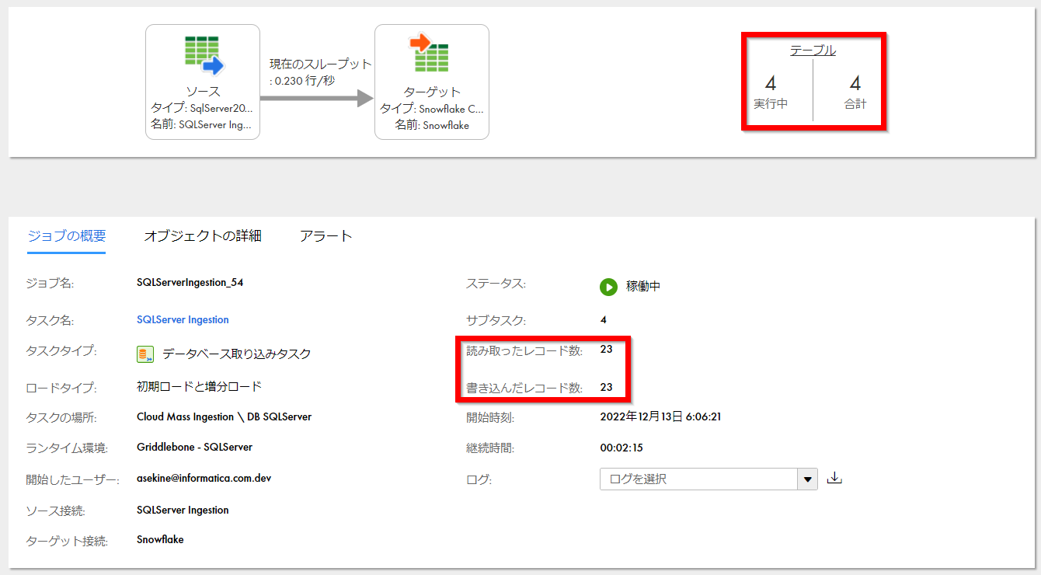Select the ソース node box

coord(203,82)
